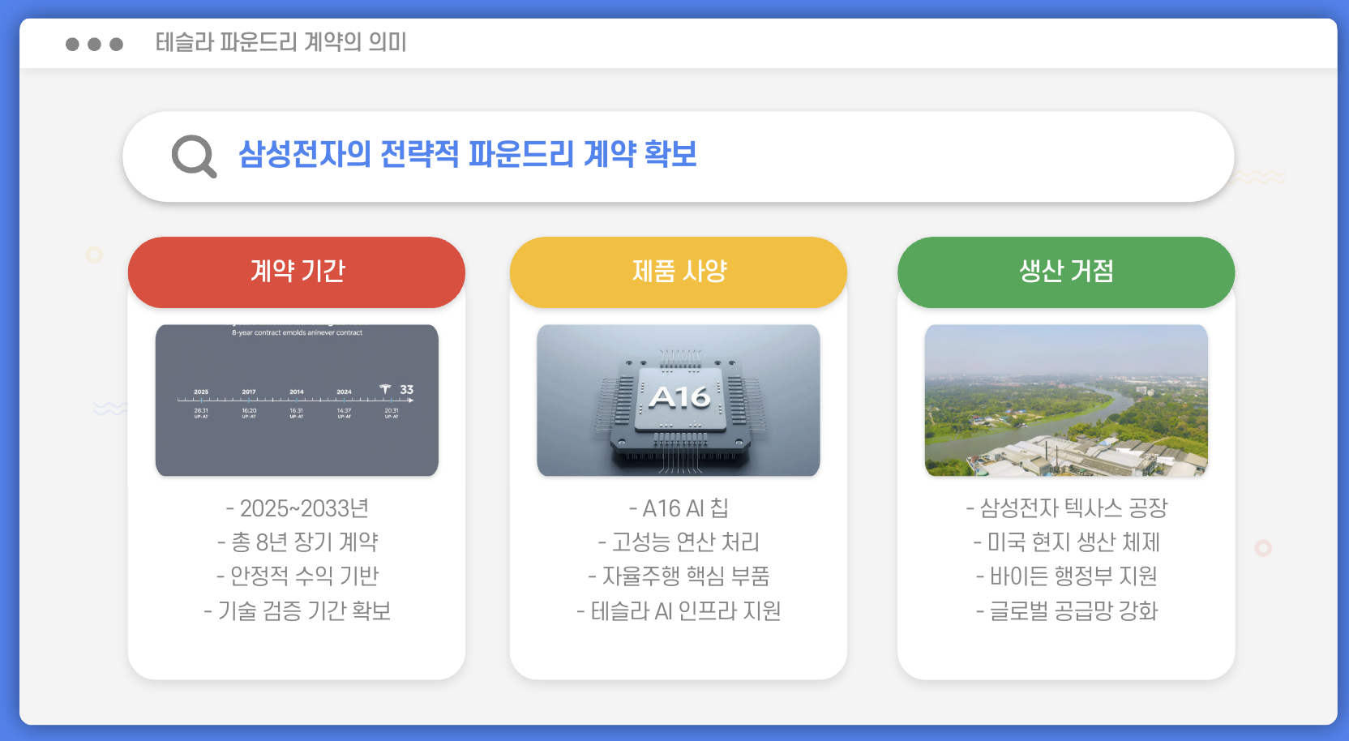The width and height of the screenshot is (1349, 741).
Task: Click the text - 2025~2033년
Action: pos(298,508)
